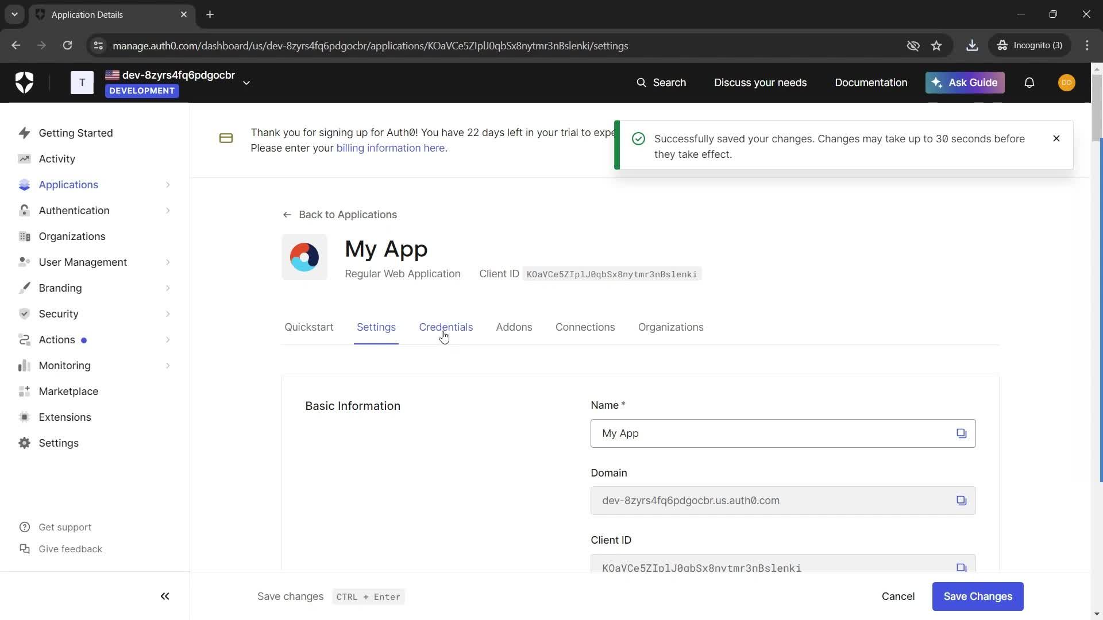The image size is (1103, 620).
Task: Open the Credentials tab
Action: (446, 327)
